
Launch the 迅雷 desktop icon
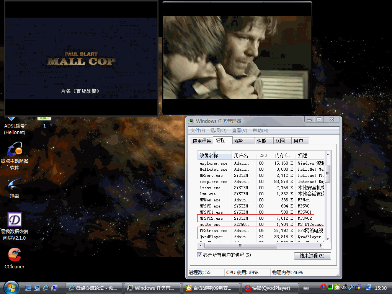15,189
